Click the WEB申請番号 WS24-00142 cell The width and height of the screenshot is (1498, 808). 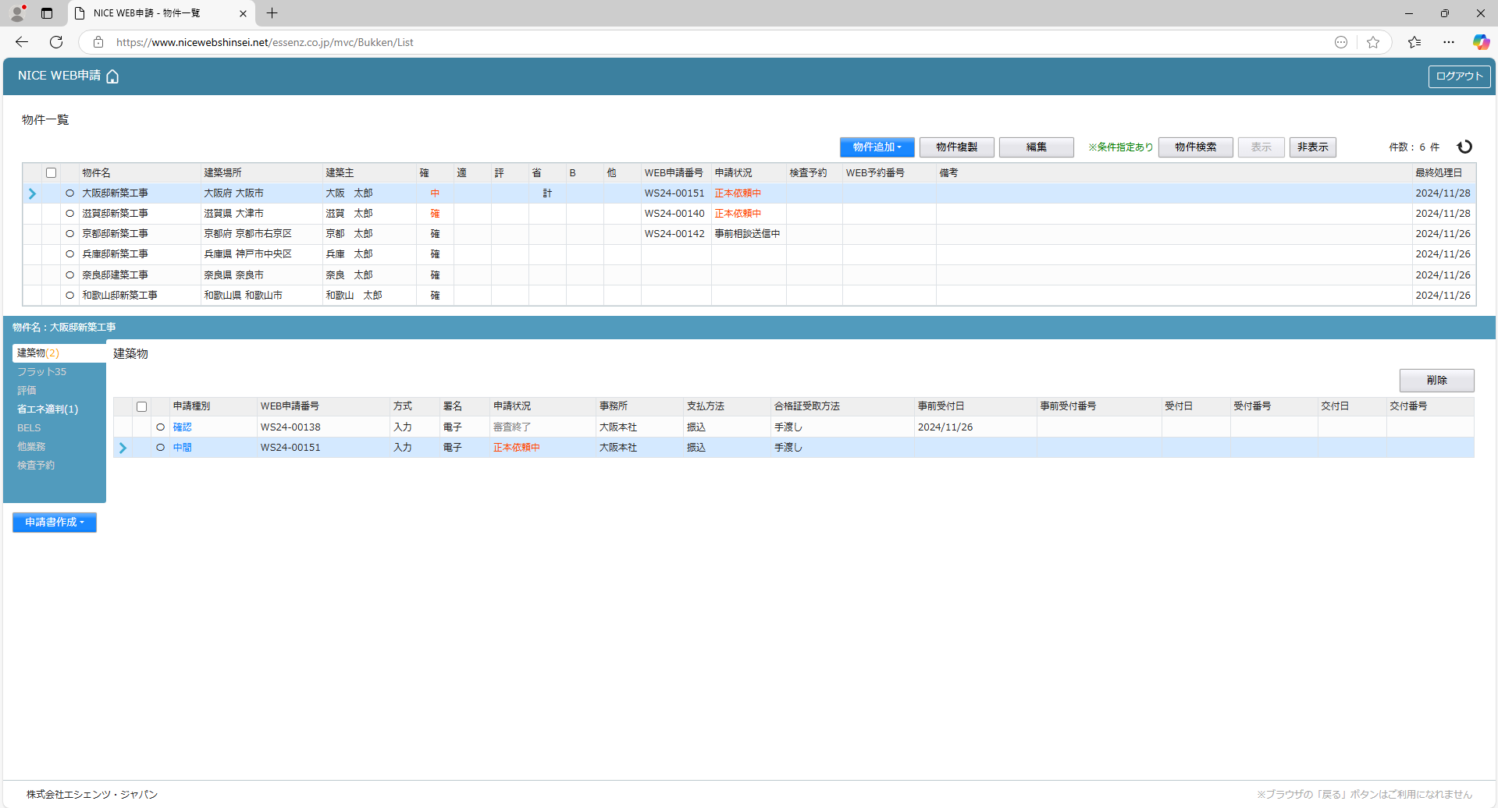(x=674, y=234)
